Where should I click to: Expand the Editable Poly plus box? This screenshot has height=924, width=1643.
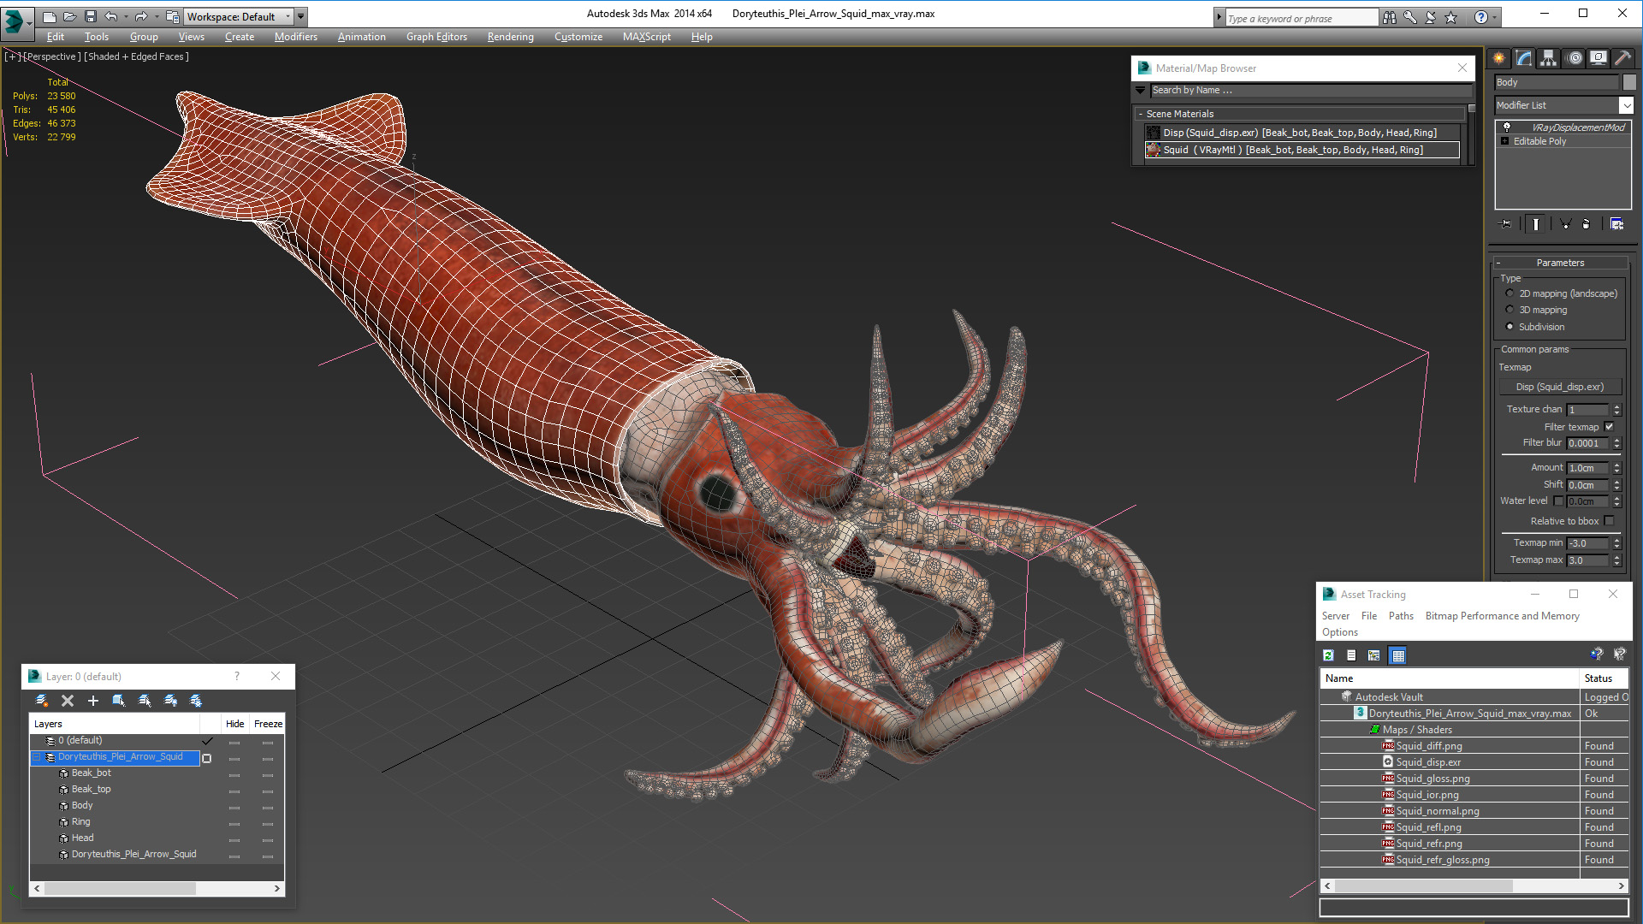pos(1504,141)
